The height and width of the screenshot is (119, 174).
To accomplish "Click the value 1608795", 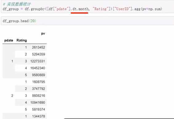I will coord(38,82).
